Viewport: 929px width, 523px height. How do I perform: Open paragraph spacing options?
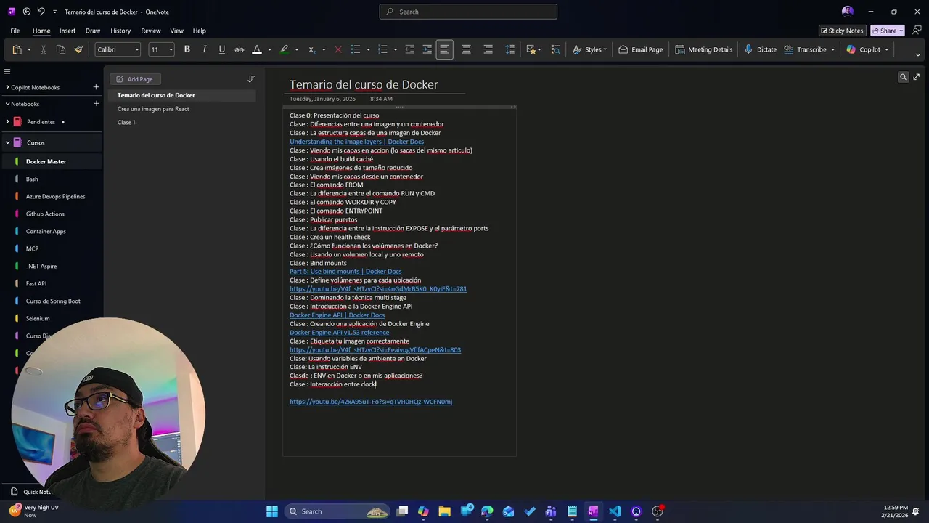[x=510, y=49]
